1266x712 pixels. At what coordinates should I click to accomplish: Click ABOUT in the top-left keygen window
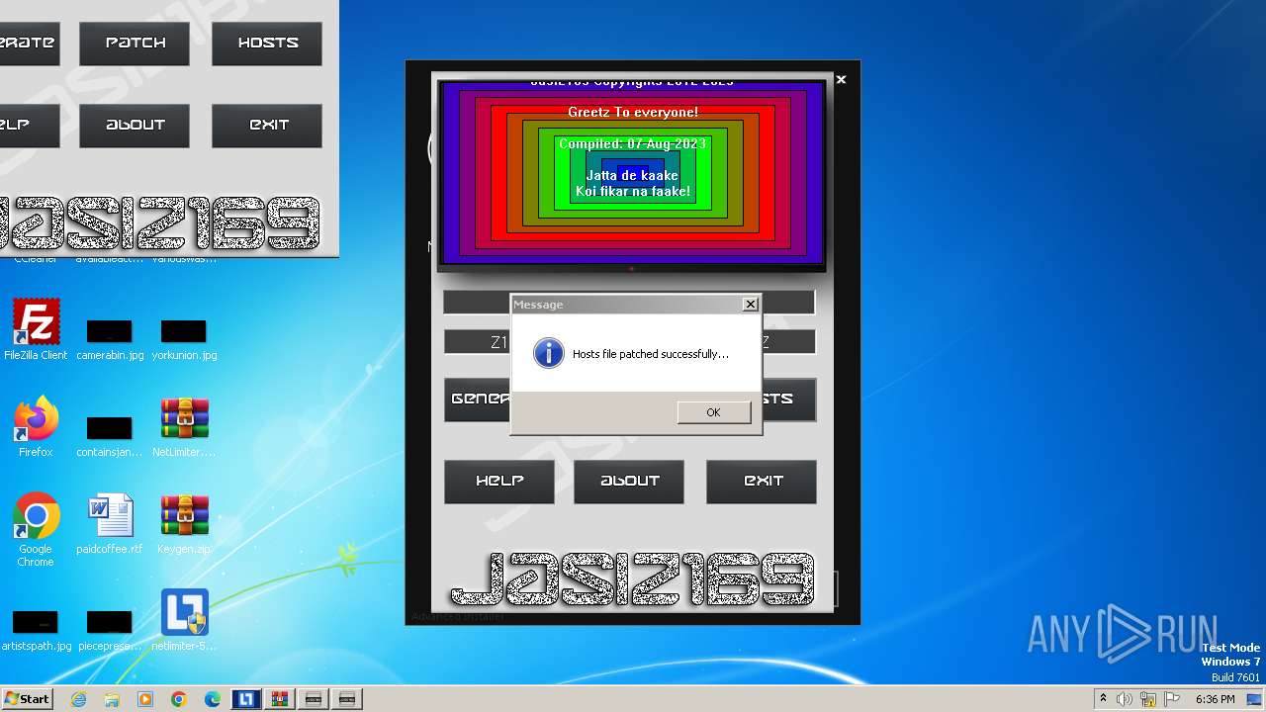click(x=135, y=126)
